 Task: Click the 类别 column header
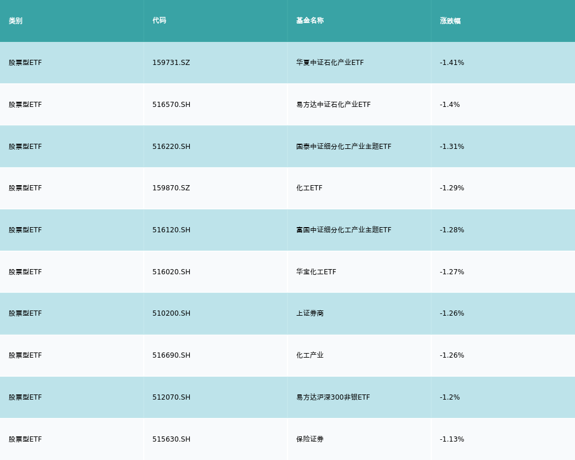16,21
